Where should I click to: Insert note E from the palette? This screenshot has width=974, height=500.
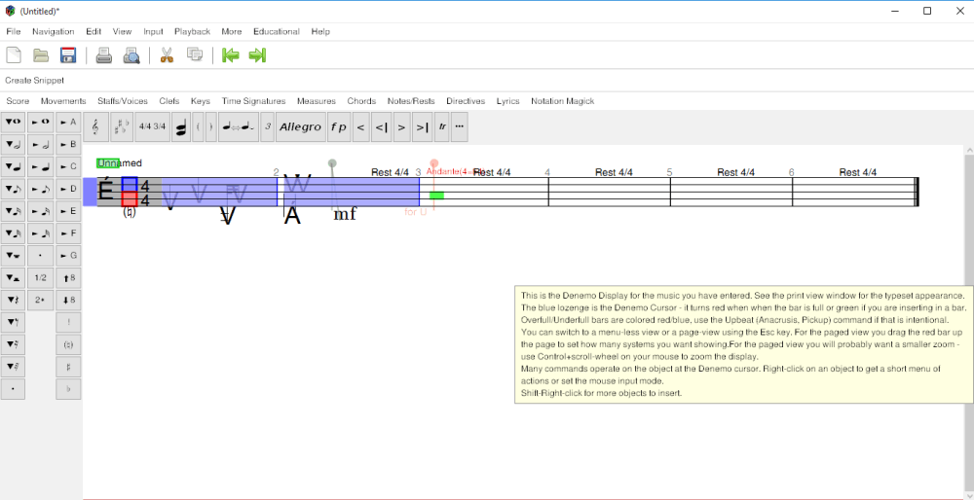coord(68,211)
